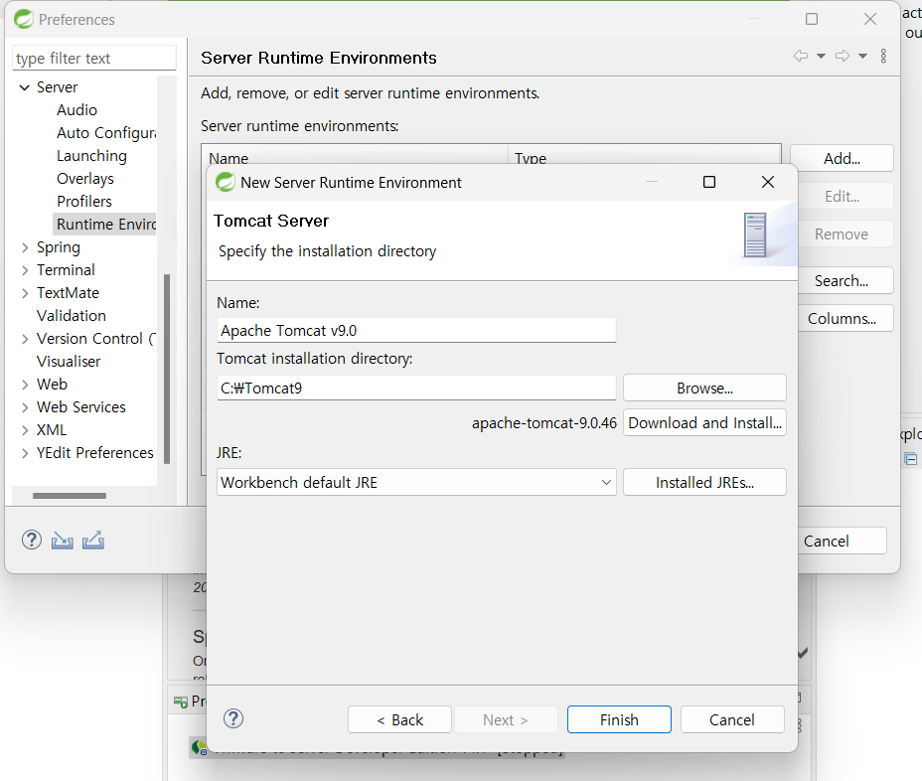Open the Preferences view menu dots
Viewport: 922px width, 781px height.
pyautogui.click(x=883, y=56)
